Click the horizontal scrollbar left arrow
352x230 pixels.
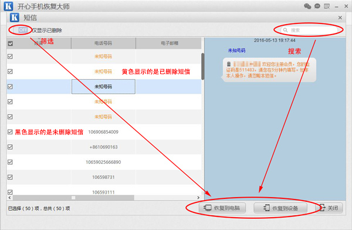9,198
